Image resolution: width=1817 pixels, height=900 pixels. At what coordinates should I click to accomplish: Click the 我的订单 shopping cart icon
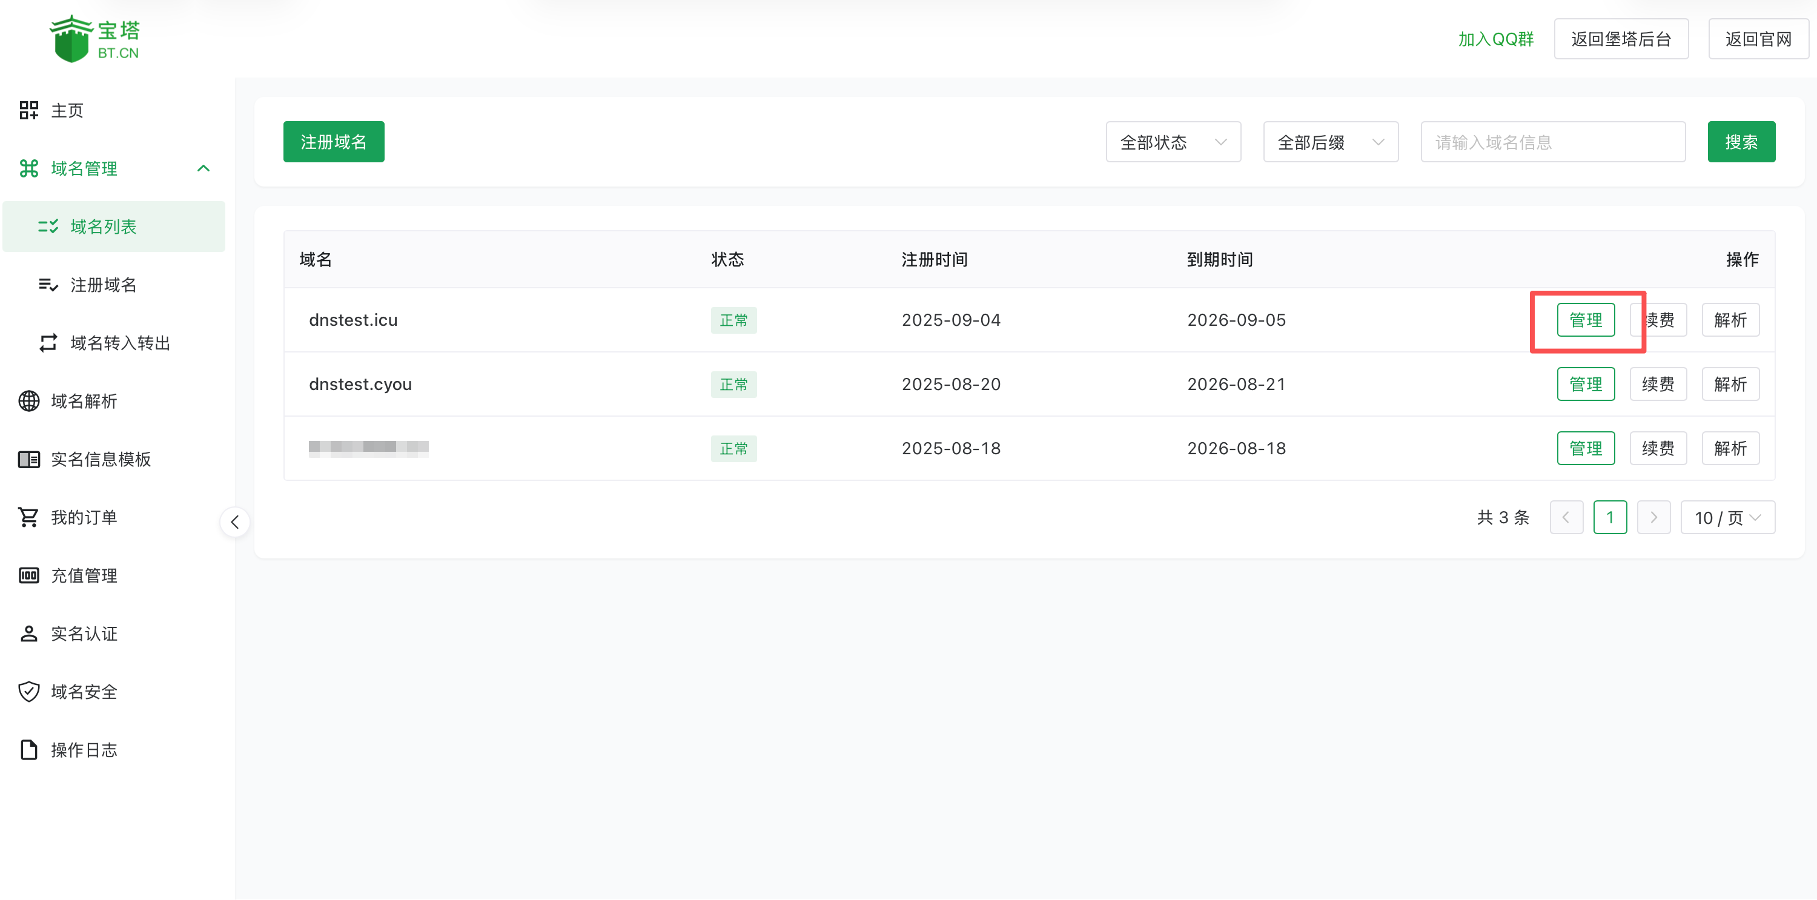pyautogui.click(x=29, y=518)
